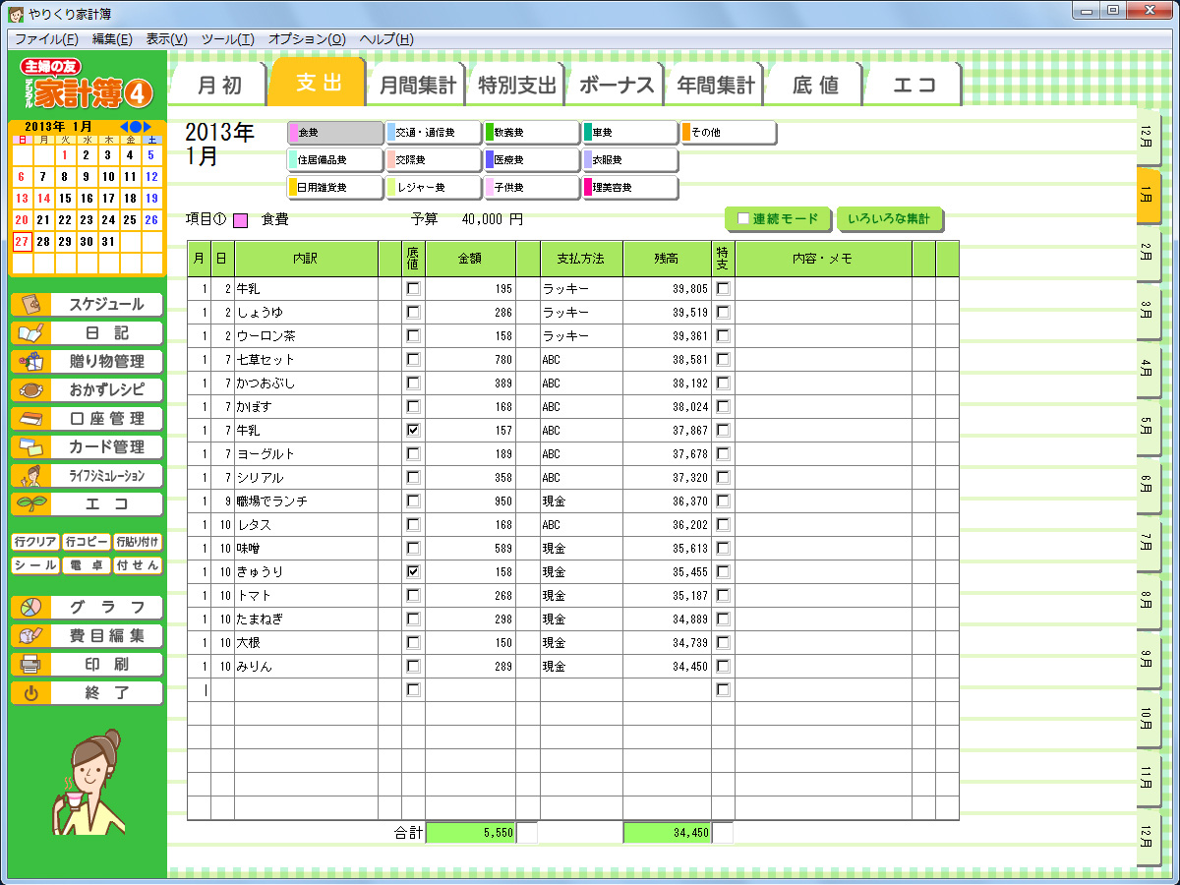The width and height of the screenshot is (1180, 885).
Task: Select その他 category button
Action: tap(729, 133)
